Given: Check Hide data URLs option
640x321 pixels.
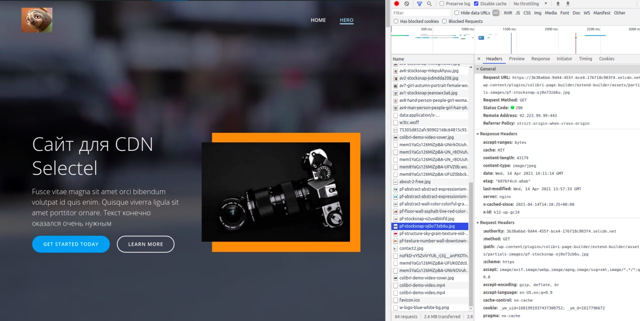Looking at the screenshot, I should [x=456, y=13].
